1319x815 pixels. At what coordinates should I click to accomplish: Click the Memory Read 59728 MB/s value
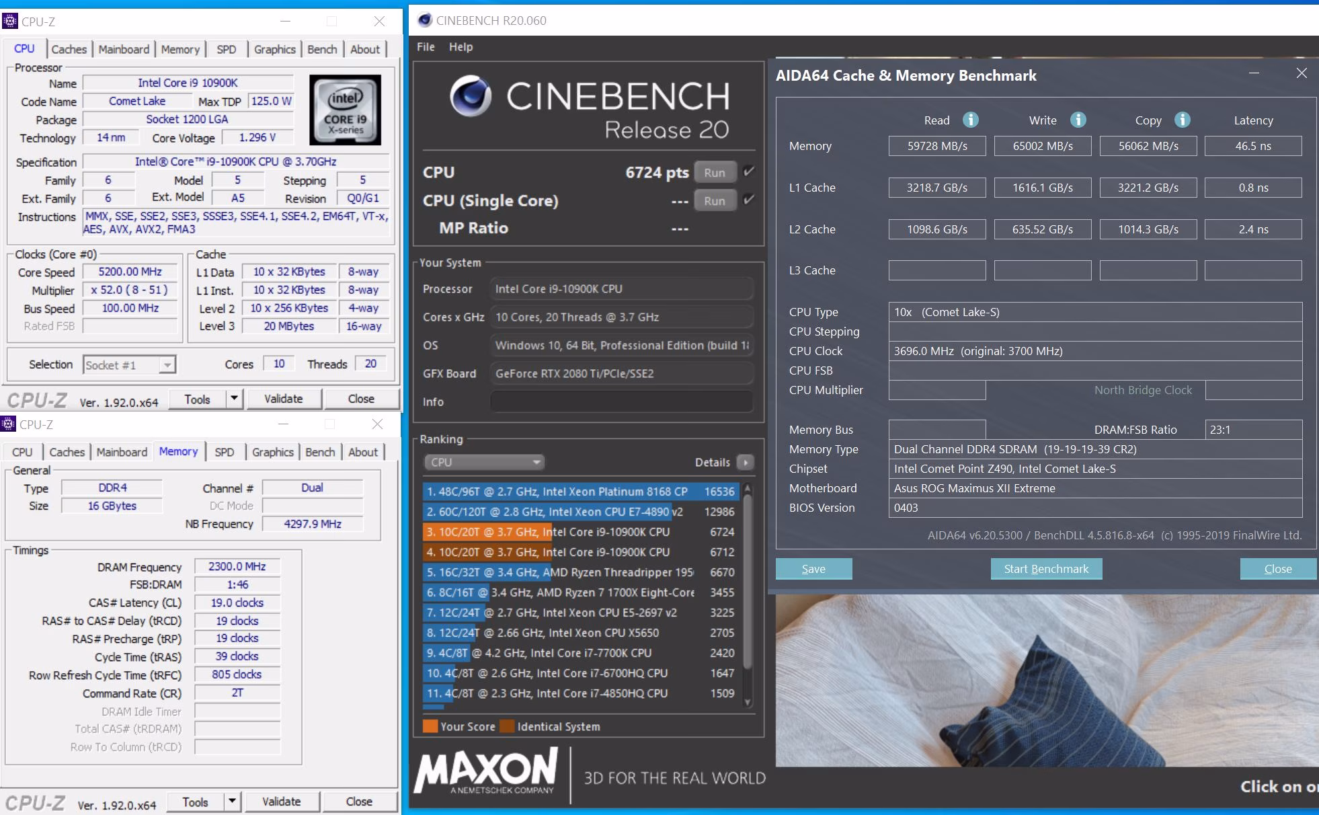click(x=937, y=146)
